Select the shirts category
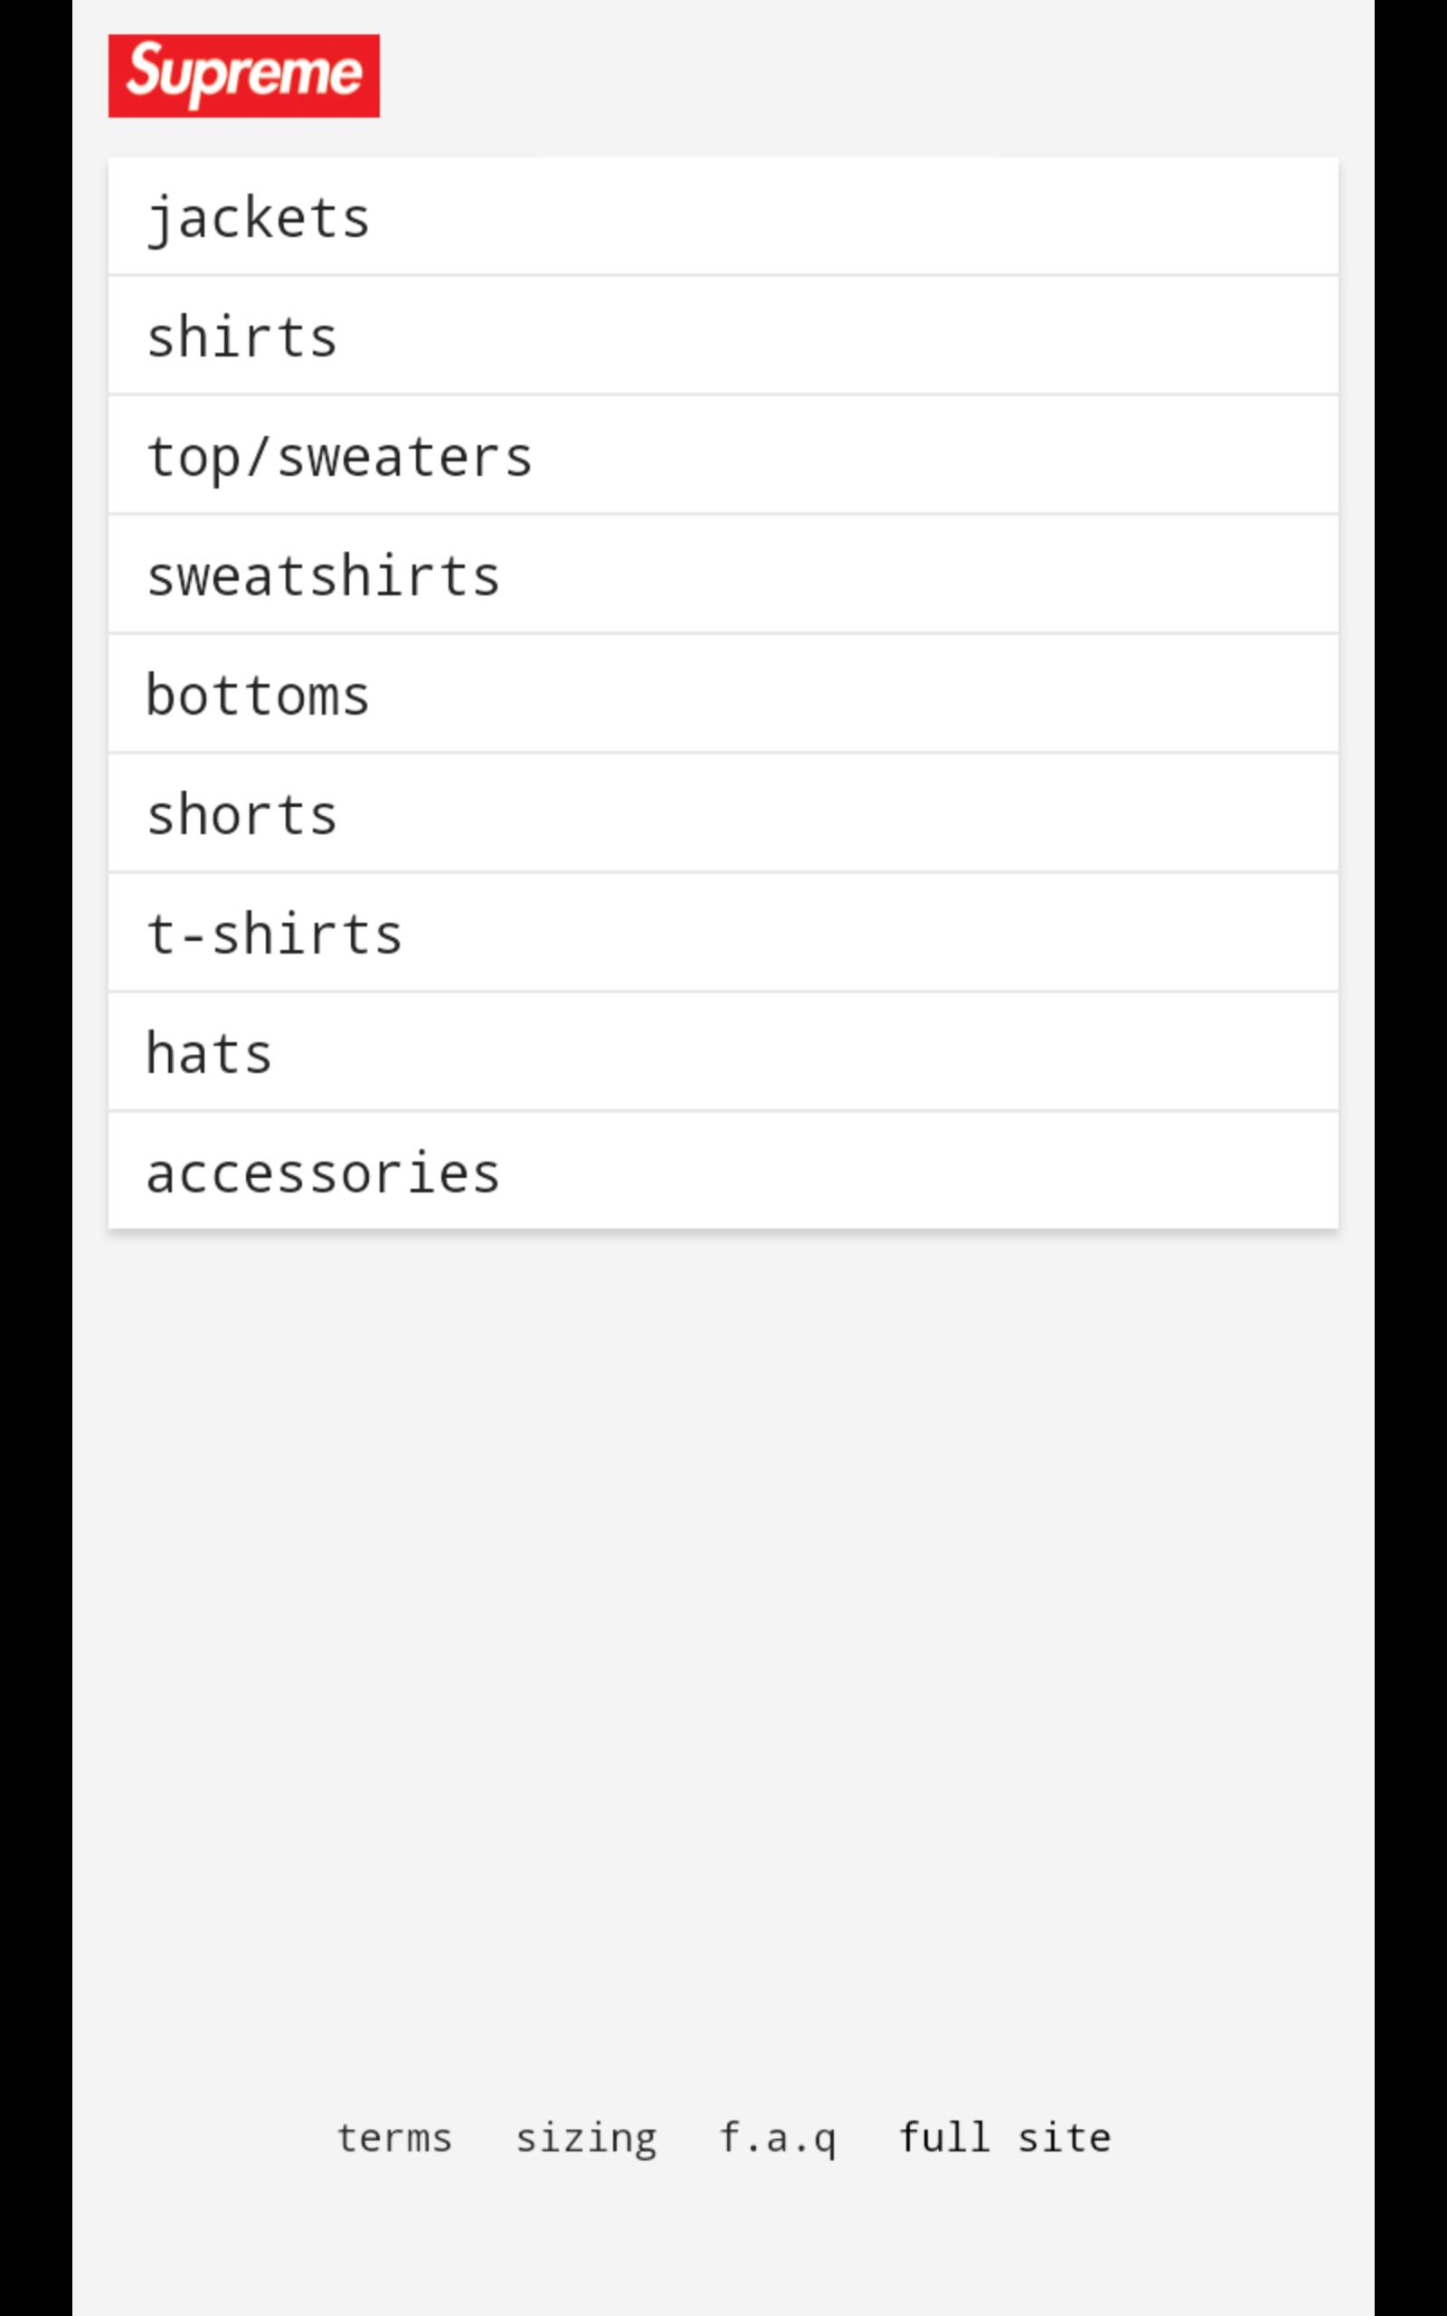This screenshot has height=2316, width=1447. click(723, 336)
